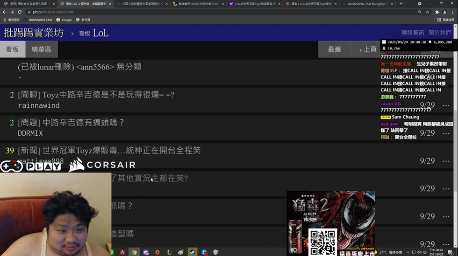The image size is (458, 256).
Task: Select the 精華區 digest tab button
Action: click(42, 49)
